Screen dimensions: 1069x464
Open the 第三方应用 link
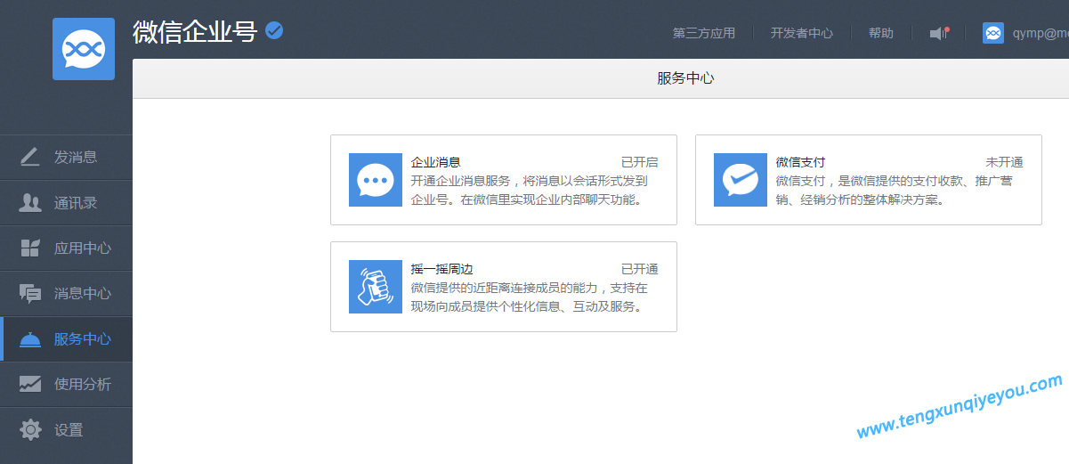[x=704, y=33]
